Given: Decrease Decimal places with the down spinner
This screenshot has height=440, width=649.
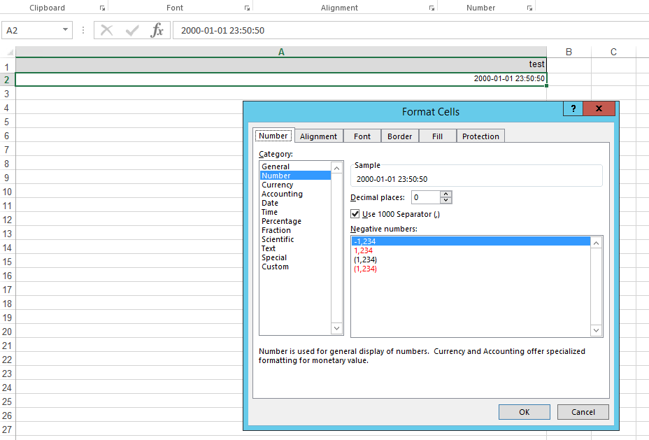Looking at the screenshot, I should pyautogui.click(x=446, y=201).
